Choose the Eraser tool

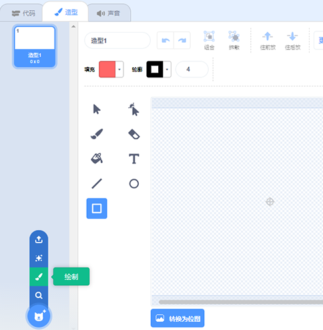tap(134, 134)
